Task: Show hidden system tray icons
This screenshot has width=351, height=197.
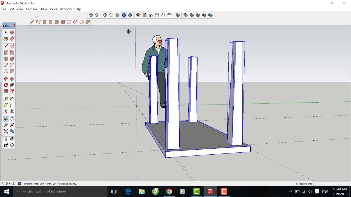Action: click(291, 192)
